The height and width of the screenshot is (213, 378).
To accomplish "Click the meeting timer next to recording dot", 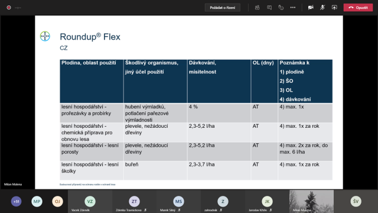I will click(18, 8).
